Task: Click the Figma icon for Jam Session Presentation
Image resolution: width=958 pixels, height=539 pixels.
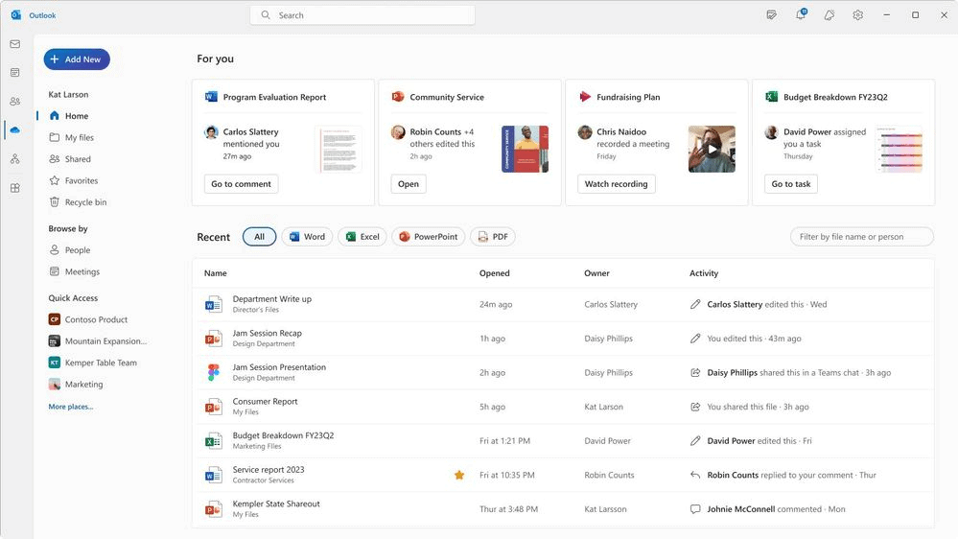Action: click(213, 372)
